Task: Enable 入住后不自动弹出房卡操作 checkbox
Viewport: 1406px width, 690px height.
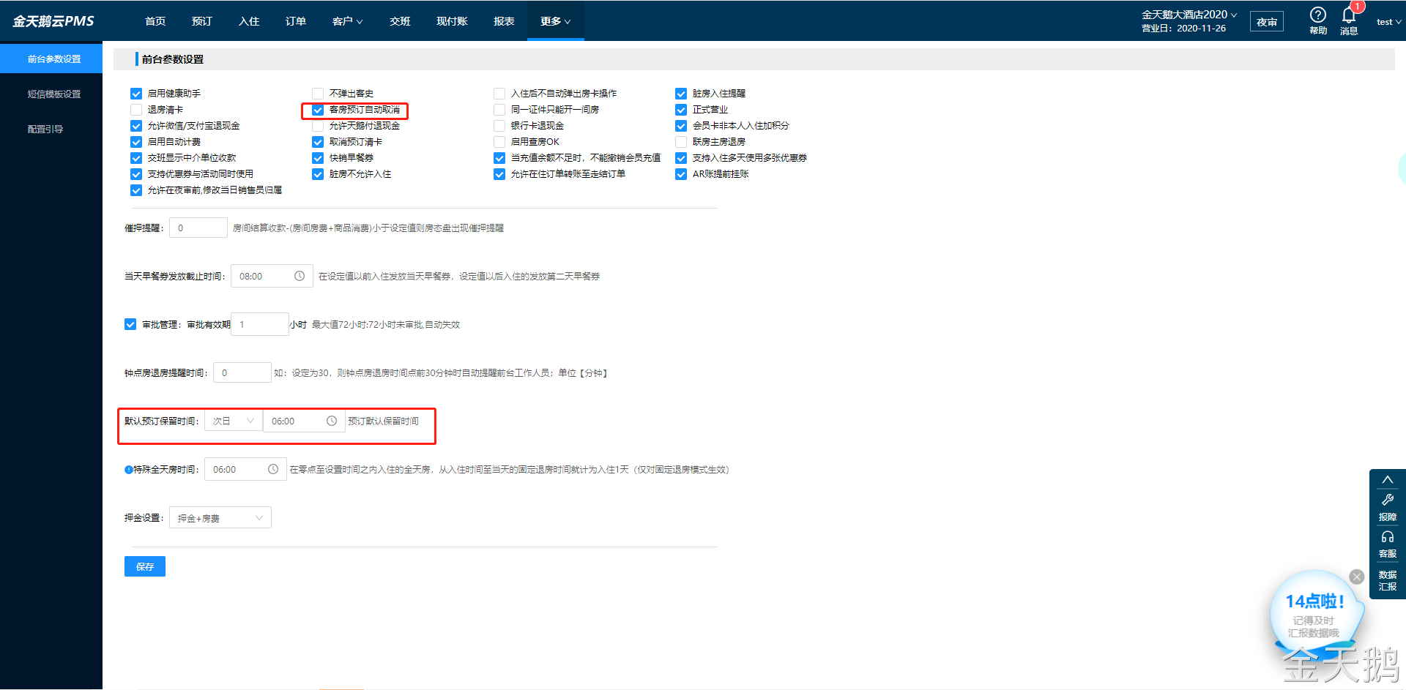Action: 499,94
